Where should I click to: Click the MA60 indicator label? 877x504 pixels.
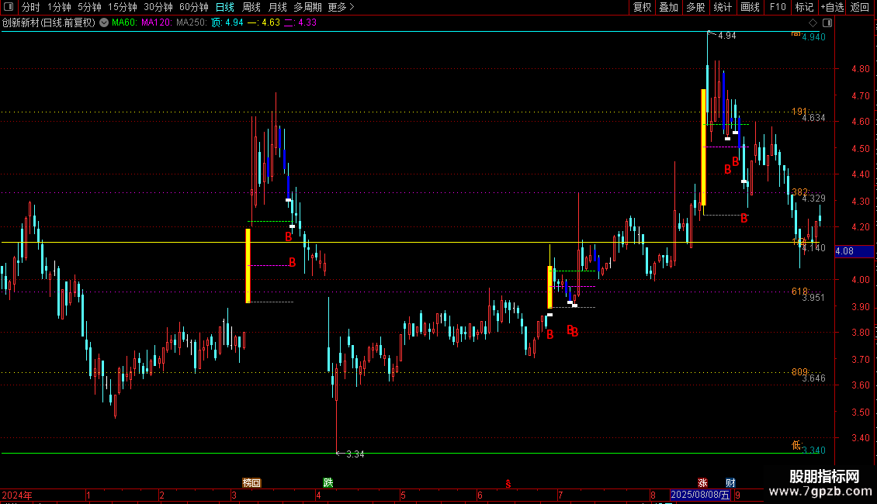[x=124, y=22]
